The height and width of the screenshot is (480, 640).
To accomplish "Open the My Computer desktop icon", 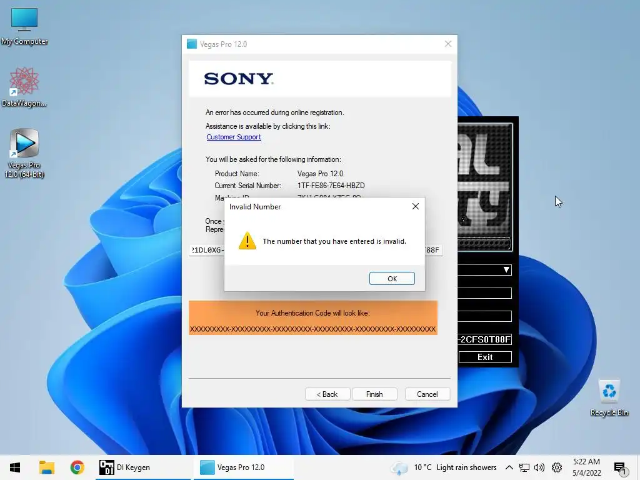I will tap(24, 26).
